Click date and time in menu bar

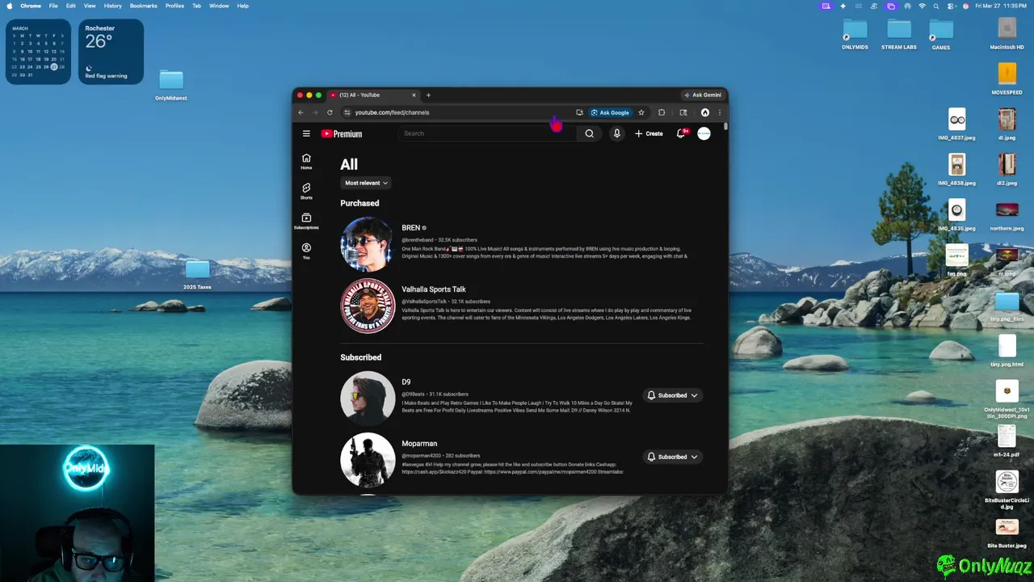pos(1002,6)
